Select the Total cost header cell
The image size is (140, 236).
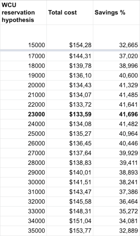tap(70, 13)
